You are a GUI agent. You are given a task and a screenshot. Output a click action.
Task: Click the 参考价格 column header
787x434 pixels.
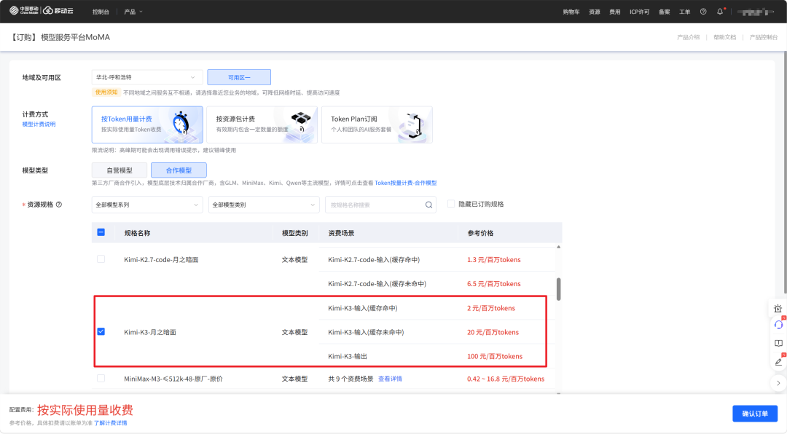(480, 233)
